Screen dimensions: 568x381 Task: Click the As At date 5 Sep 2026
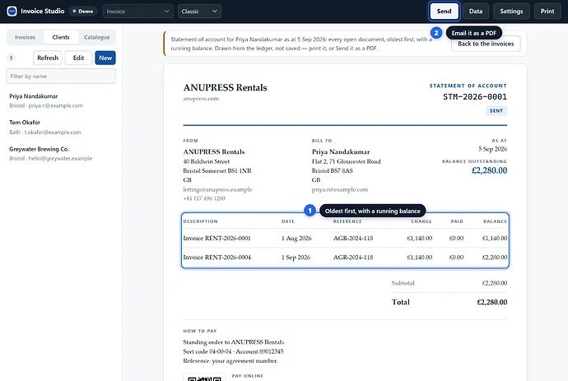coord(492,149)
